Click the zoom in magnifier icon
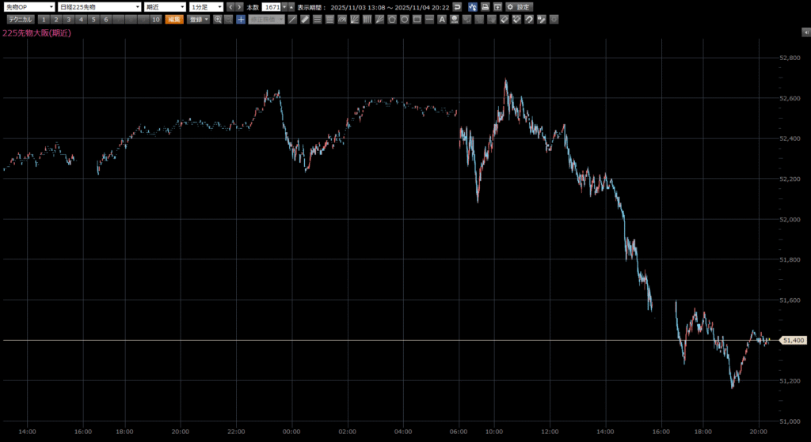 [217, 19]
